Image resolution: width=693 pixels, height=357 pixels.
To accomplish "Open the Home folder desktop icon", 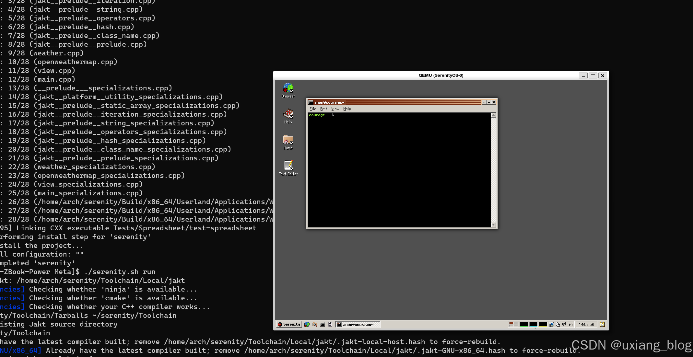I will click(x=288, y=140).
